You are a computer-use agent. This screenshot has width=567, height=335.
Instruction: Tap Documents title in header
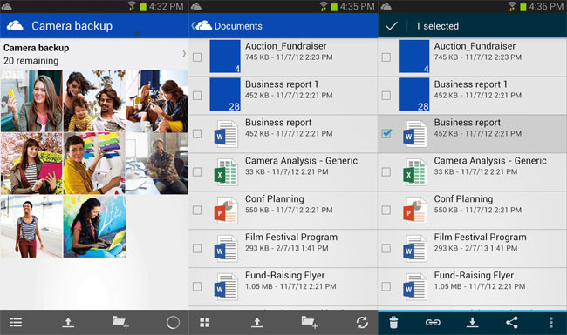(238, 26)
